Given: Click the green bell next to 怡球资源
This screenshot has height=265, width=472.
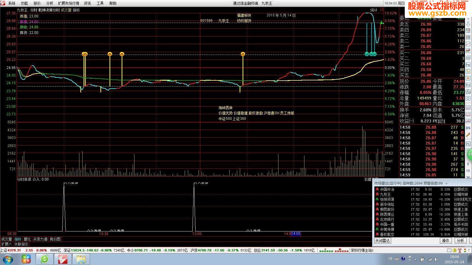Looking at the screenshot, I should [377, 199].
